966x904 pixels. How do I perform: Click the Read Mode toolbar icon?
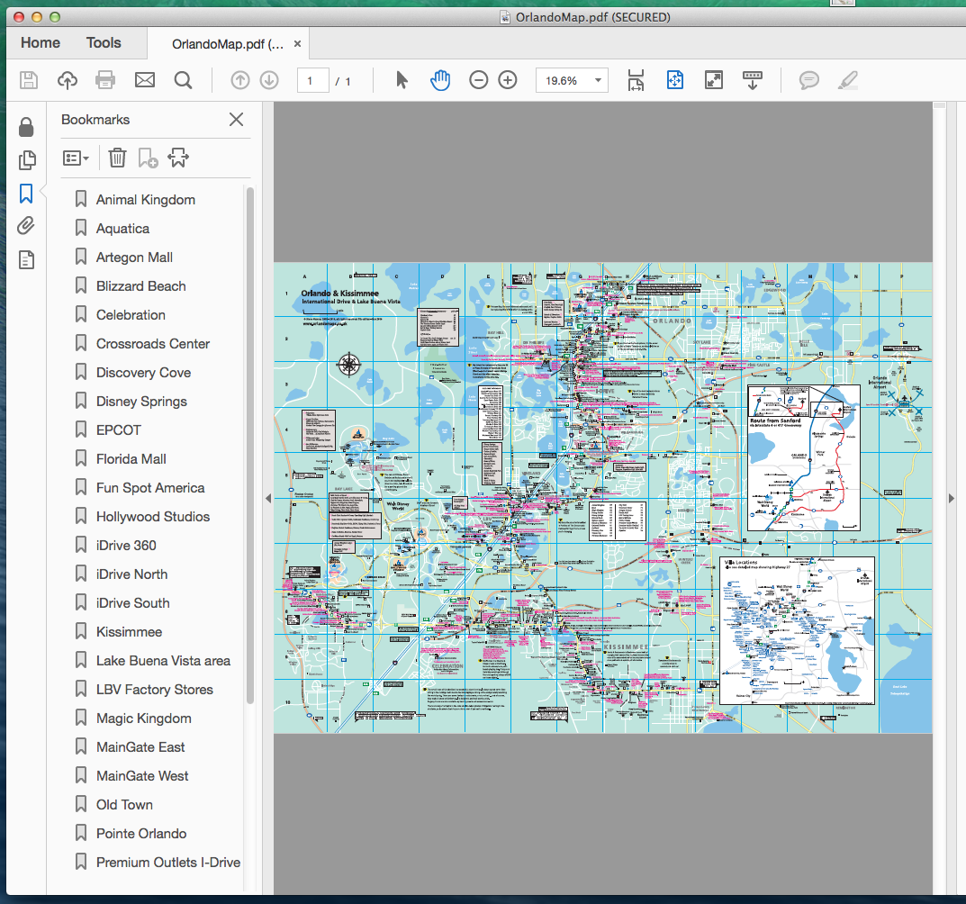(x=753, y=80)
